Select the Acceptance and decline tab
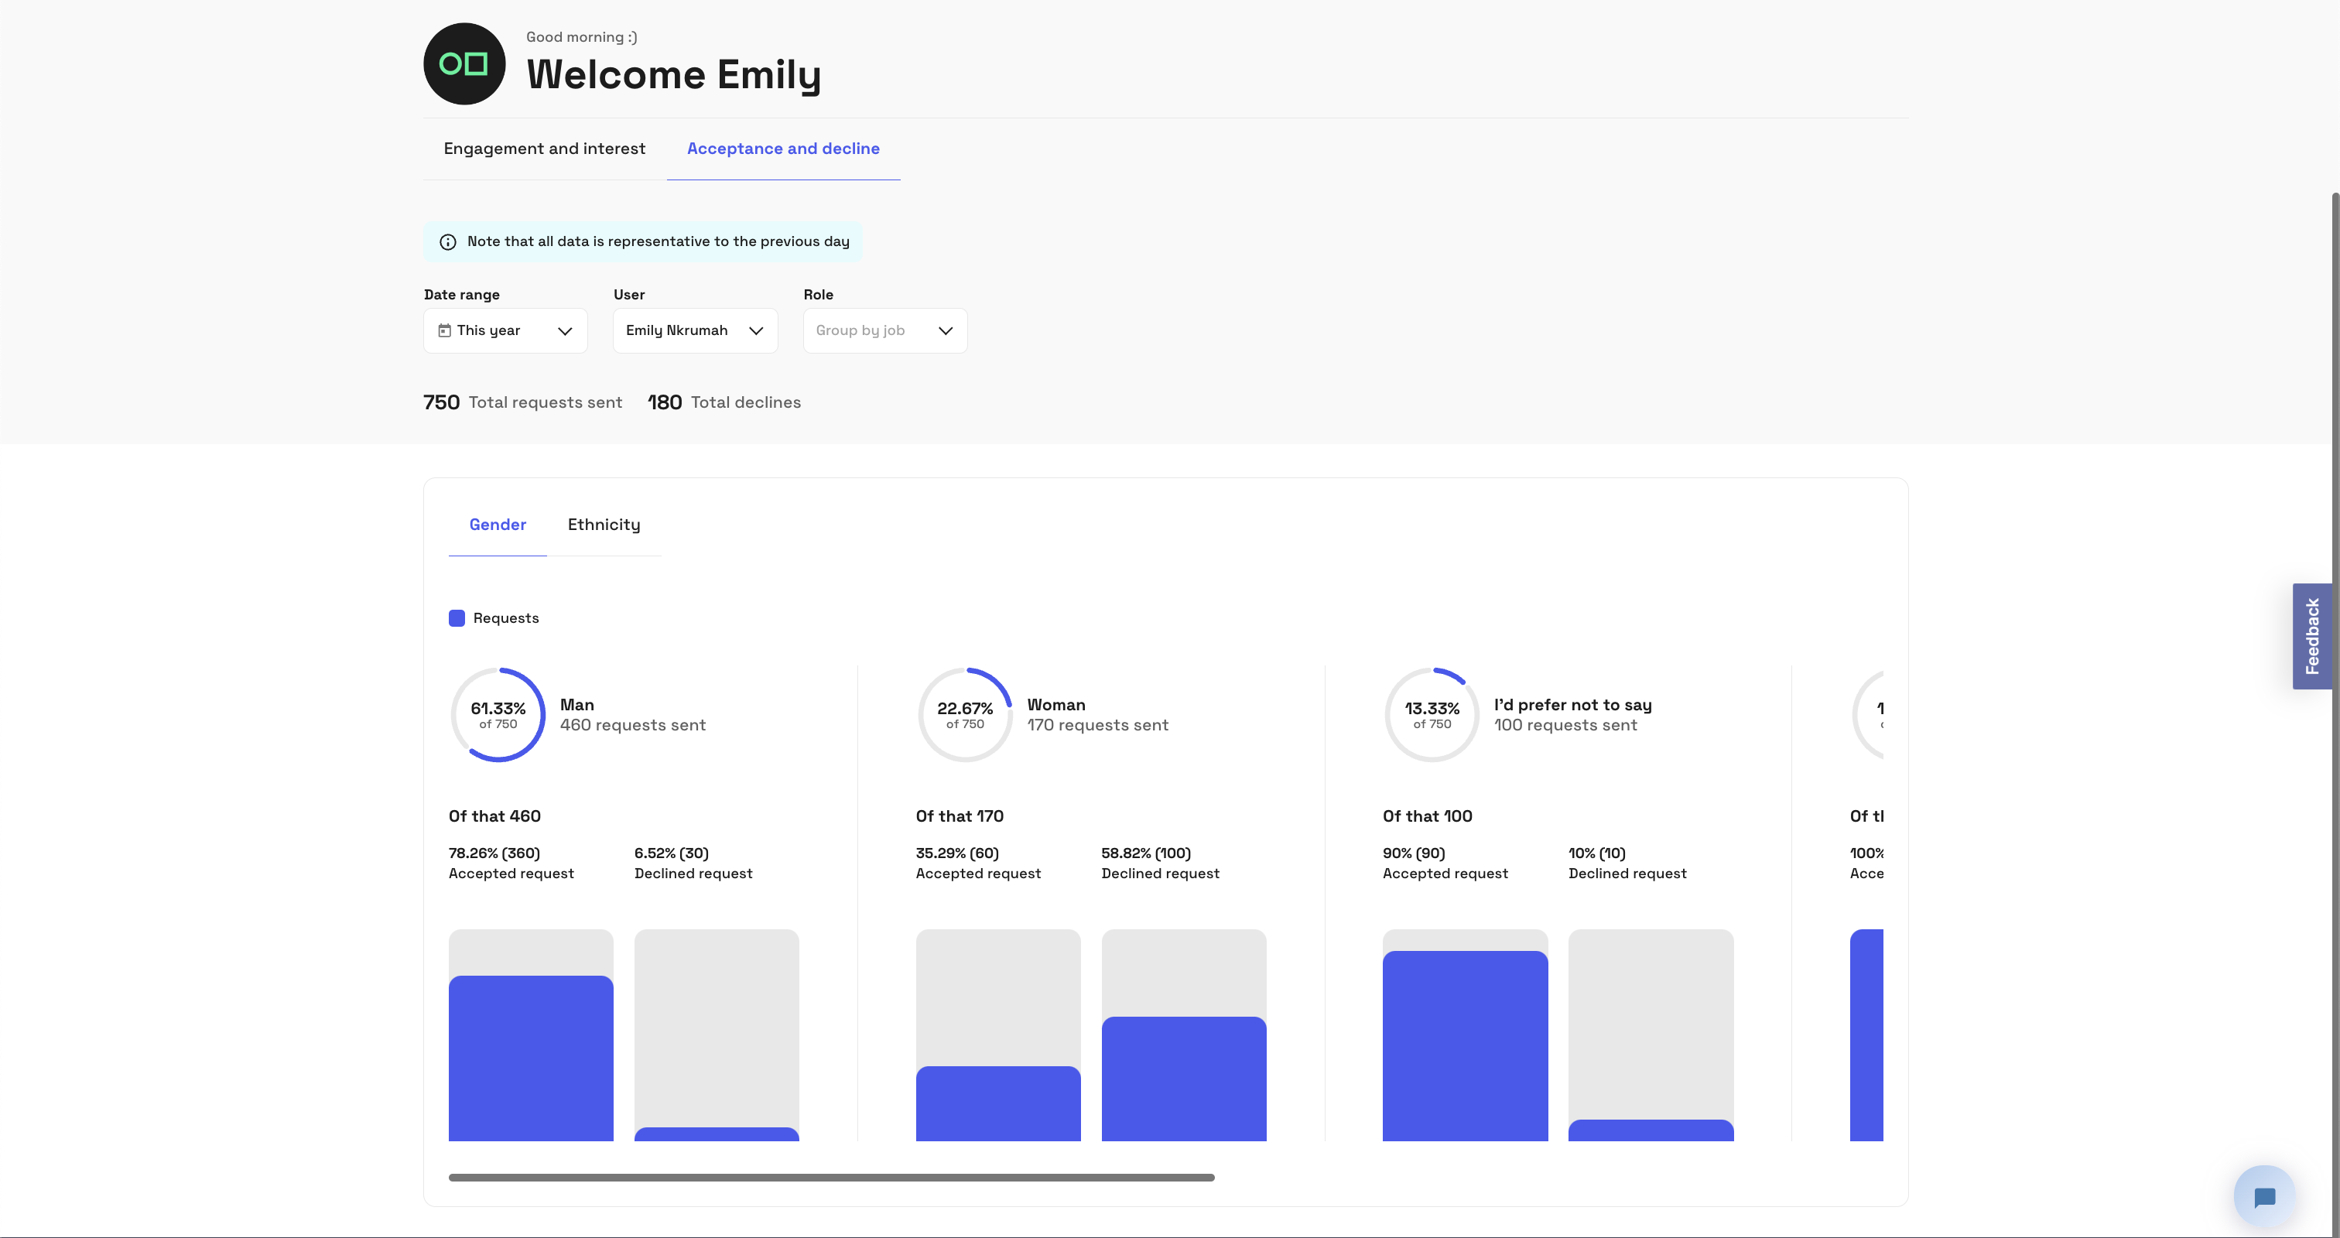 coord(782,148)
